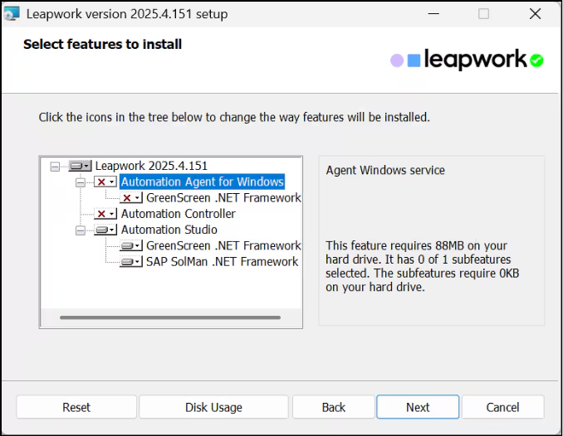Click the Leapwork 2025.4.151 root feature drive icon

point(80,166)
